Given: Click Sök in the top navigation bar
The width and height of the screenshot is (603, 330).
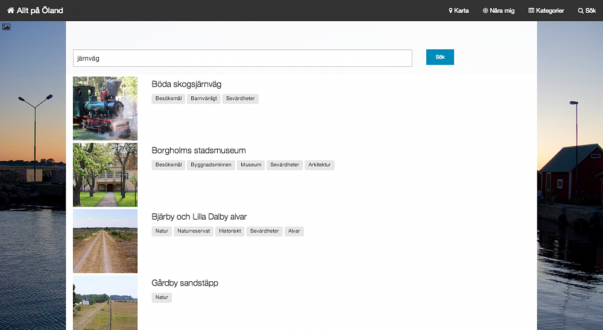Looking at the screenshot, I should tap(587, 10).
